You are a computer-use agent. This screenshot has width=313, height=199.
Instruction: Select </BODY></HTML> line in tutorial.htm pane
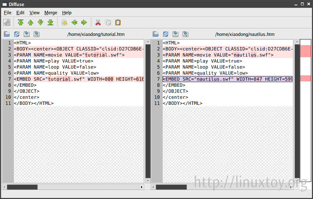[x=79, y=103]
